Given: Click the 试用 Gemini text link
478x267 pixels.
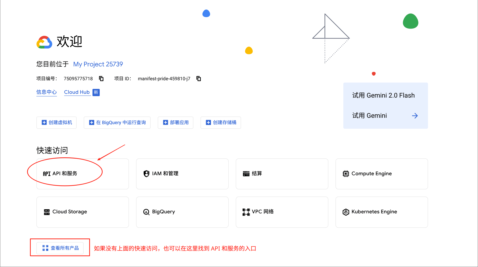Looking at the screenshot, I should (369, 115).
